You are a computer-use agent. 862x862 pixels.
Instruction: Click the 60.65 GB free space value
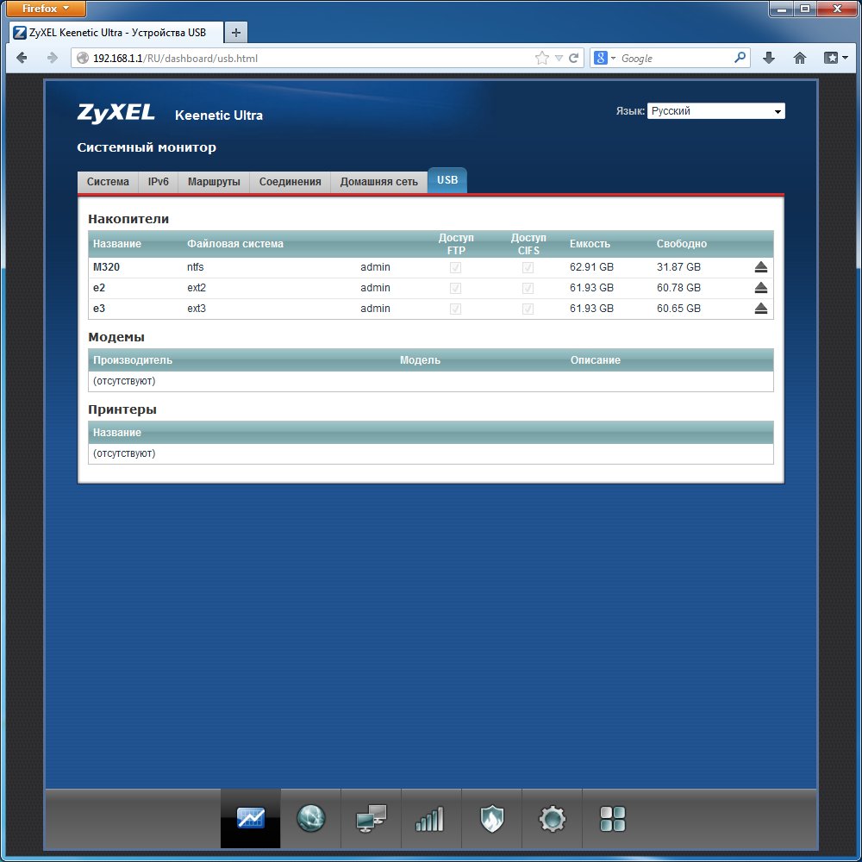679,309
